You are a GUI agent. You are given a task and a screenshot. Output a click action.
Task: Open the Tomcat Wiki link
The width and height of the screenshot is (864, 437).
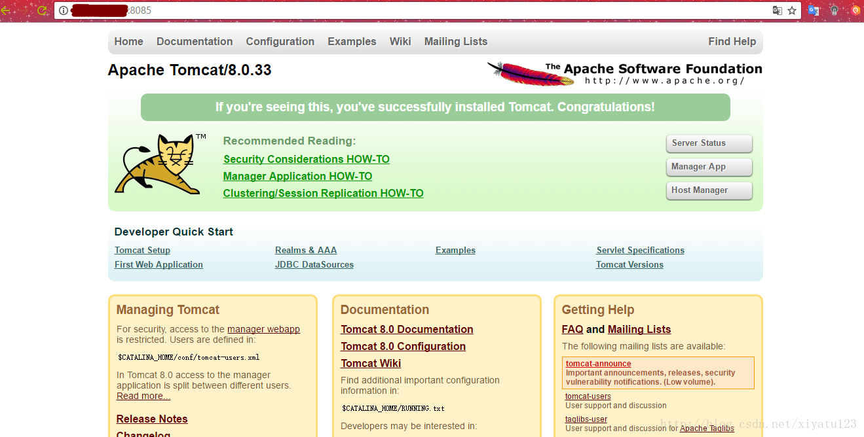pos(371,363)
